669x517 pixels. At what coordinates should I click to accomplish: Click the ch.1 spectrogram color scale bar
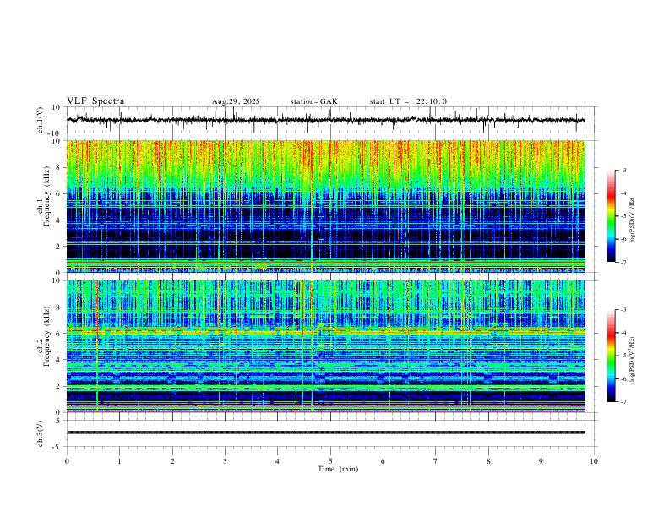tap(611, 216)
